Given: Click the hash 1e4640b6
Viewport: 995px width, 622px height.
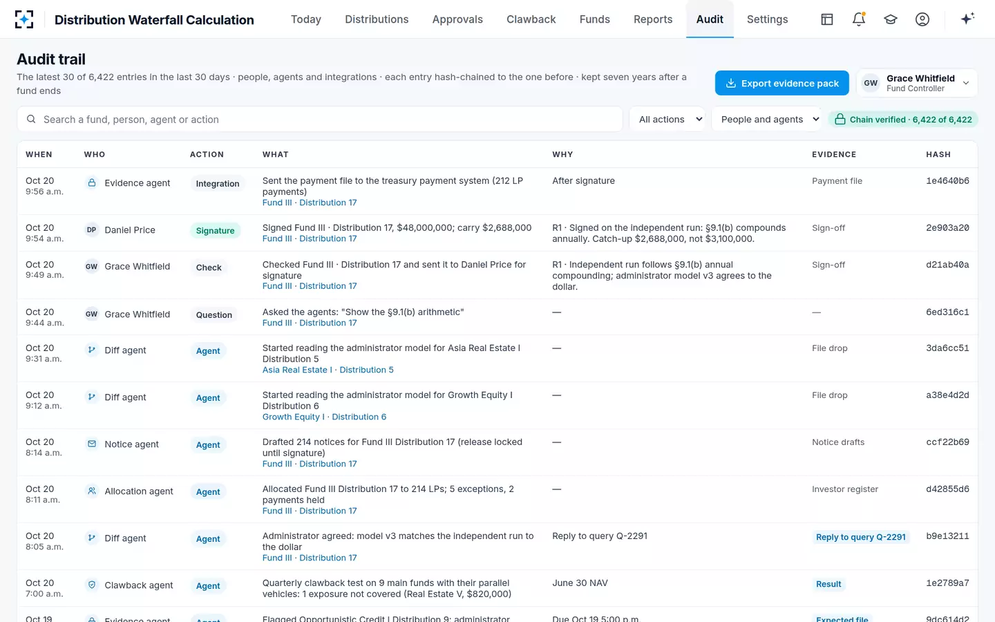Looking at the screenshot, I should 947,181.
